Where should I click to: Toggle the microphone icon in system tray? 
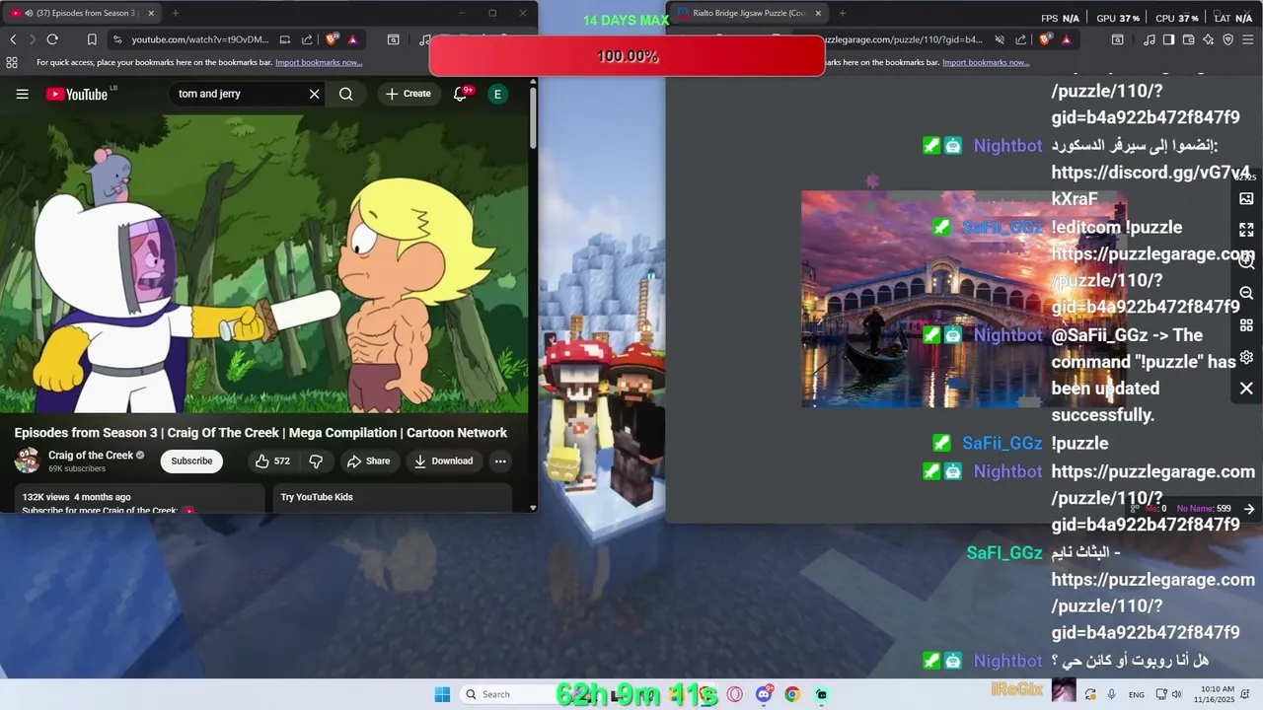1112,694
